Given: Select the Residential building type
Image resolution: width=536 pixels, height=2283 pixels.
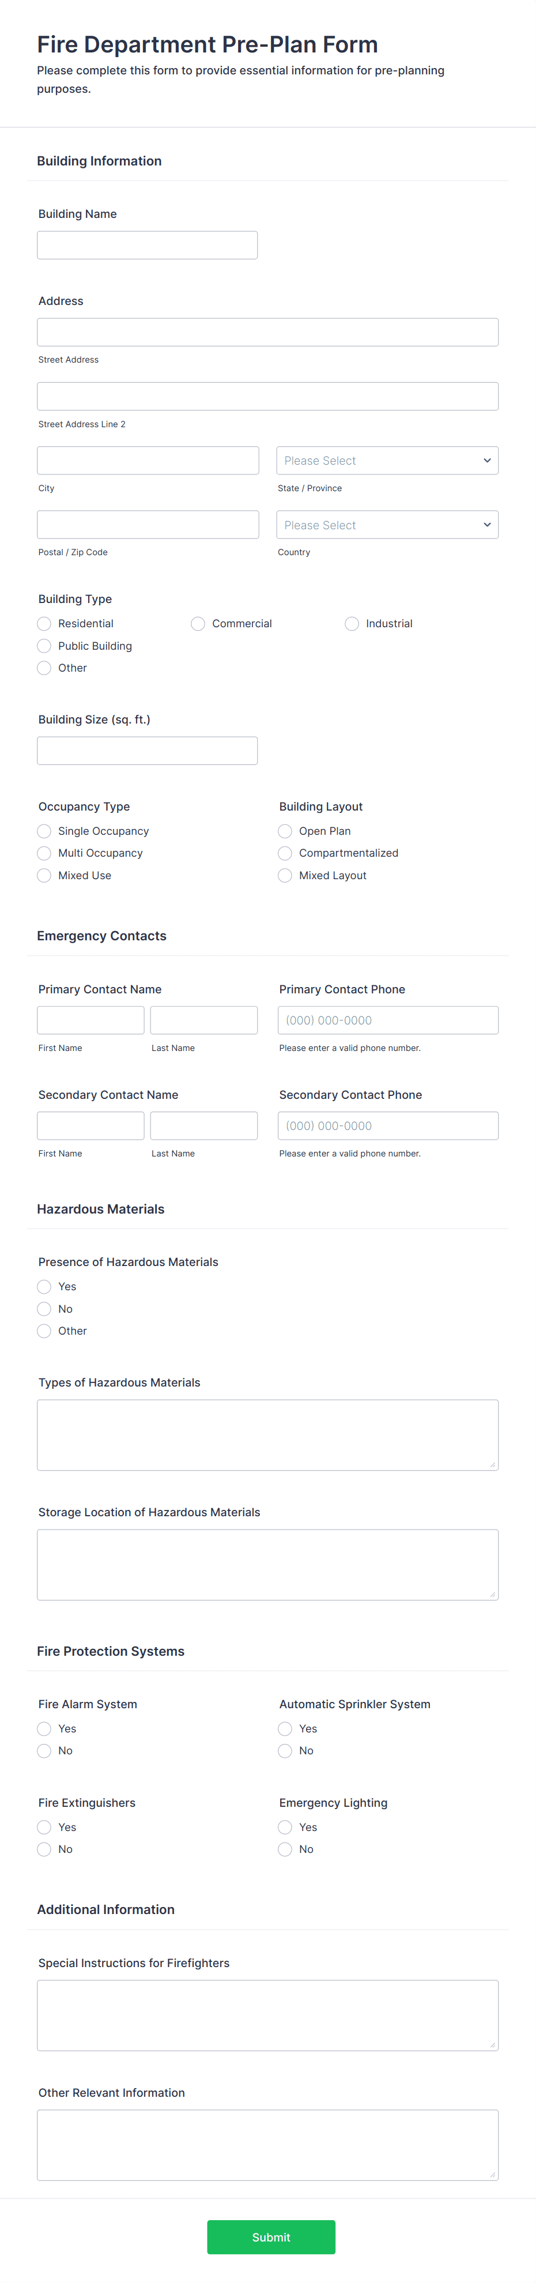Looking at the screenshot, I should tap(43, 623).
